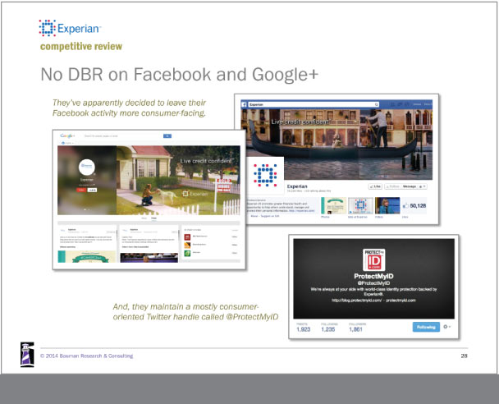
Task: Click the Google+ logo
Action: [67, 135]
